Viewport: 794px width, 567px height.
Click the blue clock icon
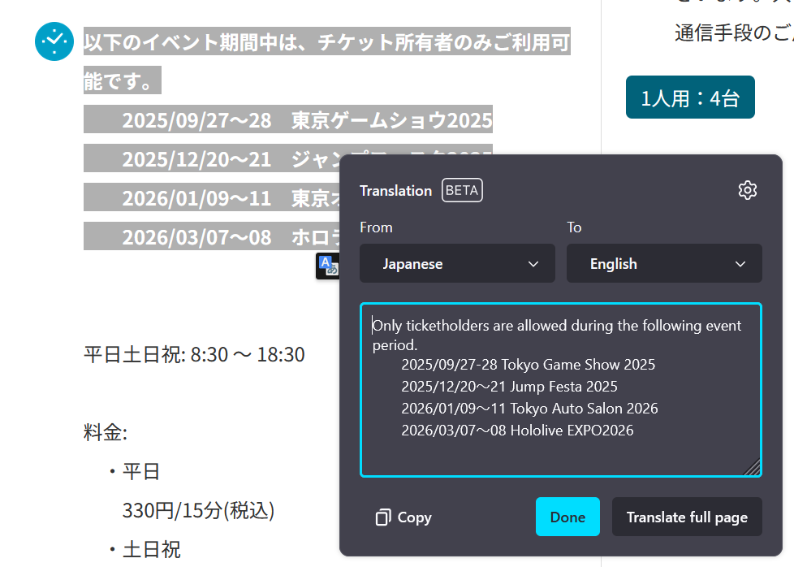54,41
